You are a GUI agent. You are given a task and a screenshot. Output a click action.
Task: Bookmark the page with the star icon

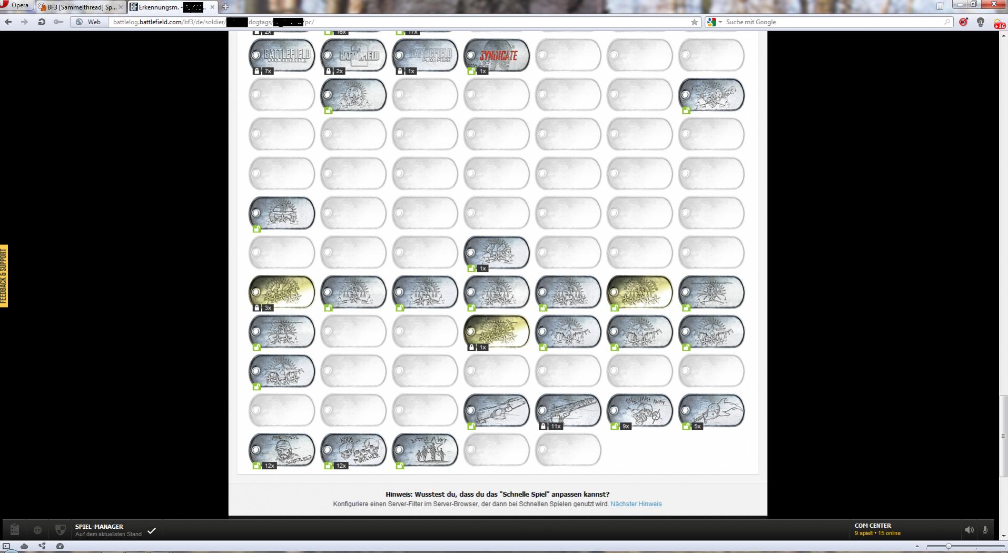694,22
